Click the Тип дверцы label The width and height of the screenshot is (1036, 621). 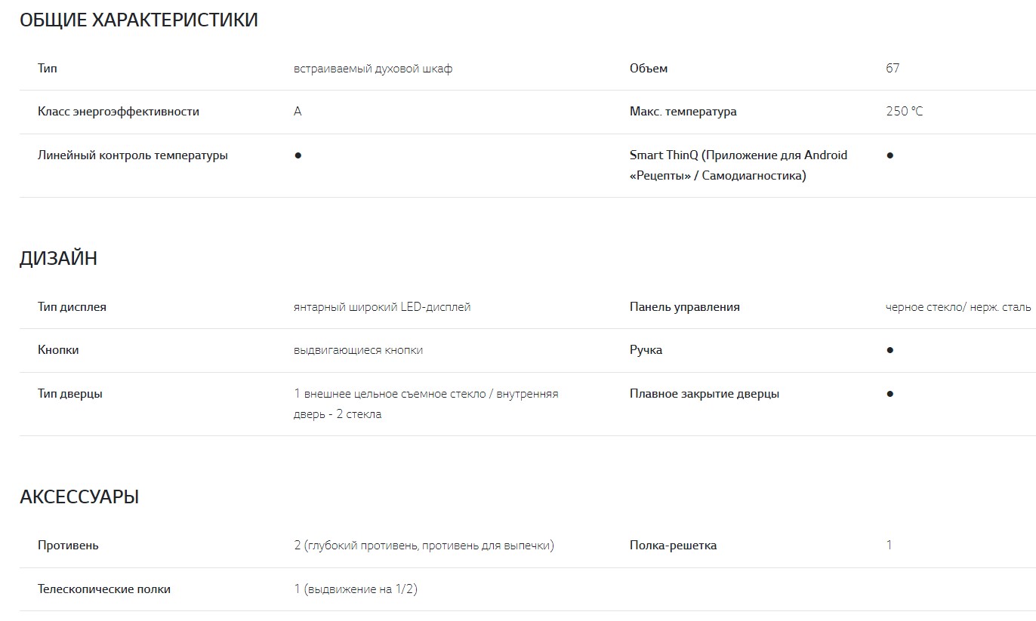coord(70,394)
